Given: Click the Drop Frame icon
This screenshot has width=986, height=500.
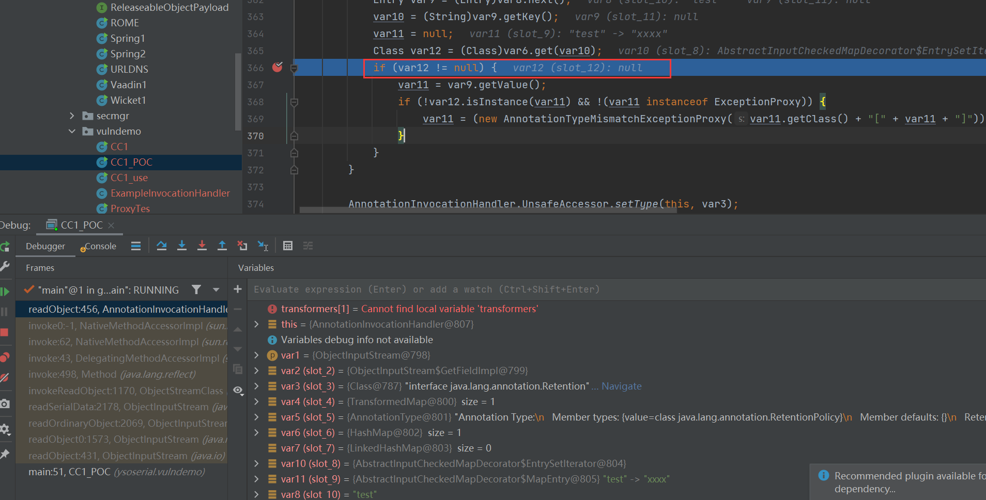Looking at the screenshot, I should [x=242, y=246].
